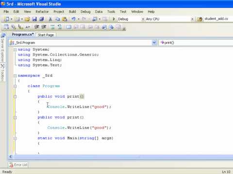
Task: Click the Find in Files icon
Action: click(x=200, y=19)
